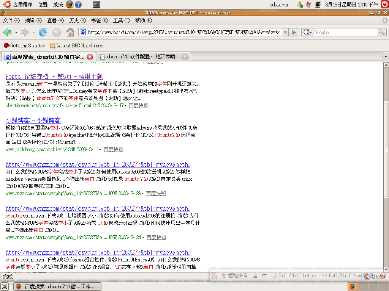
Task: Toggle 中 Chinese mode in input bar
Action: pos(264,276)
